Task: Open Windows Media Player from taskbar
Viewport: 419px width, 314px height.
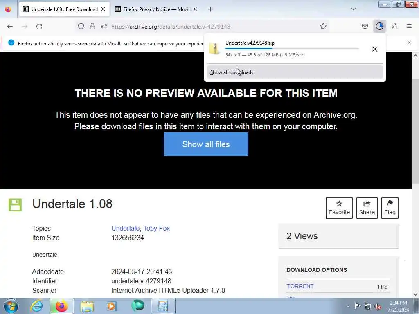Action: pos(112,306)
